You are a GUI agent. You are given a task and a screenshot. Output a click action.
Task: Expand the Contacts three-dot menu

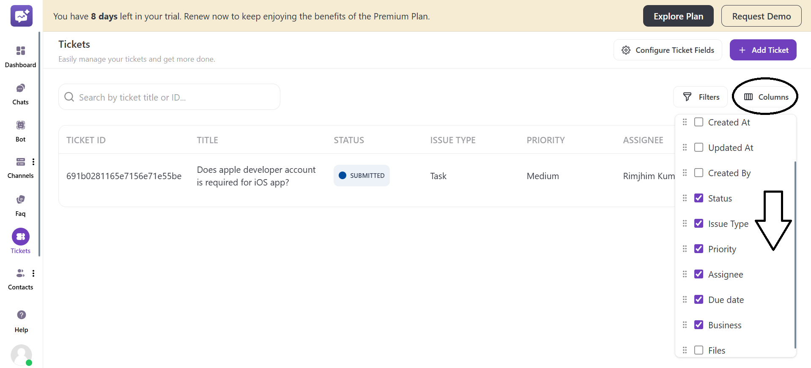pos(33,273)
